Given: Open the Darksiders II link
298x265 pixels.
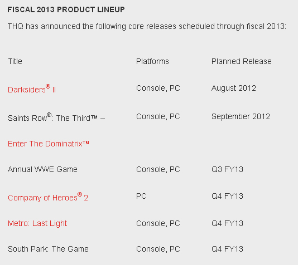Looking at the screenshot, I should (x=32, y=89).
